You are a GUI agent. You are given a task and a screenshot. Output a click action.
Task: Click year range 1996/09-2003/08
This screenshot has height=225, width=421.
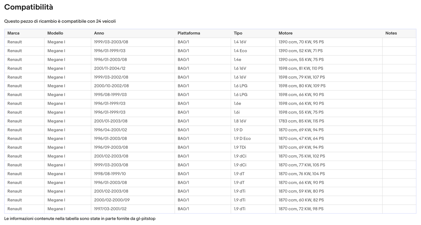point(111,147)
